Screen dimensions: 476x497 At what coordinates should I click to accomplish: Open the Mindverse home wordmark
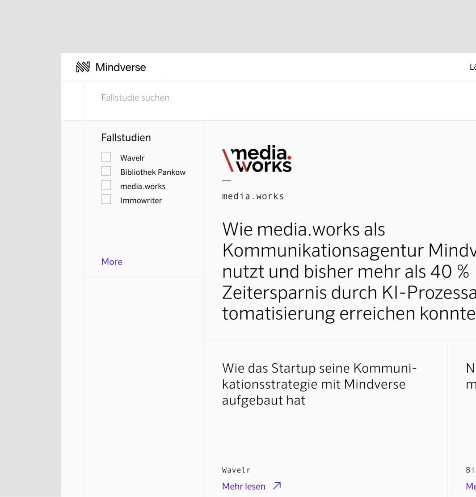point(120,67)
